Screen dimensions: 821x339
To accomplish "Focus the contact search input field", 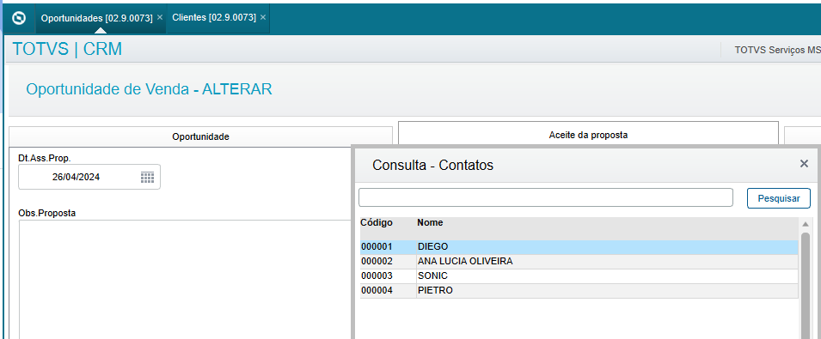I will pos(546,197).
